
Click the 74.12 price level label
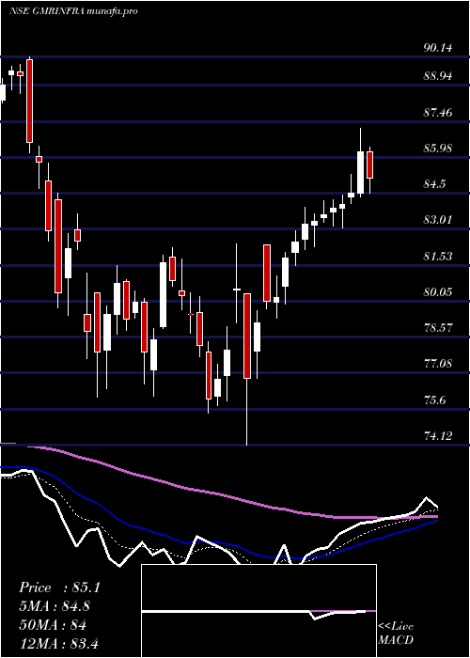[x=438, y=436]
